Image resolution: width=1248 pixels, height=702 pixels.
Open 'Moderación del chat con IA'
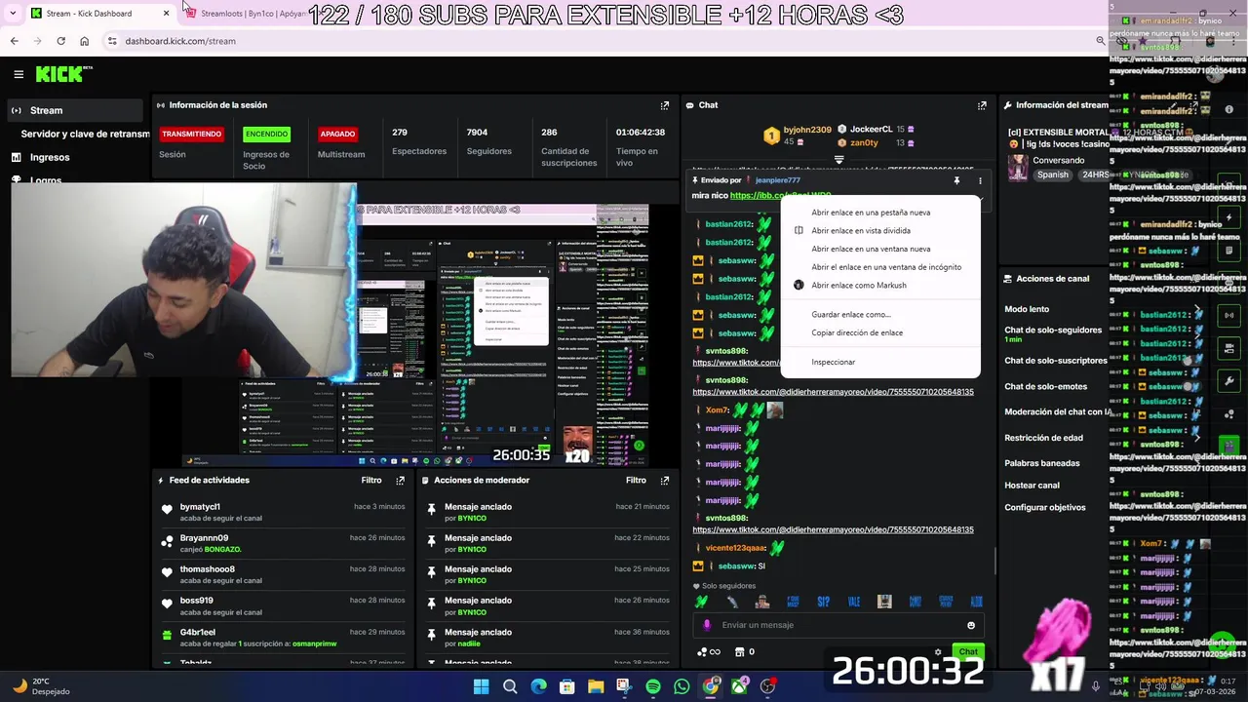(1058, 412)
